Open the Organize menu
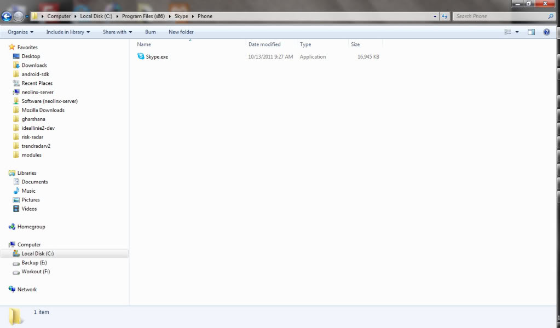The height and width of the screenshot is (328, 560). [20, 32]
